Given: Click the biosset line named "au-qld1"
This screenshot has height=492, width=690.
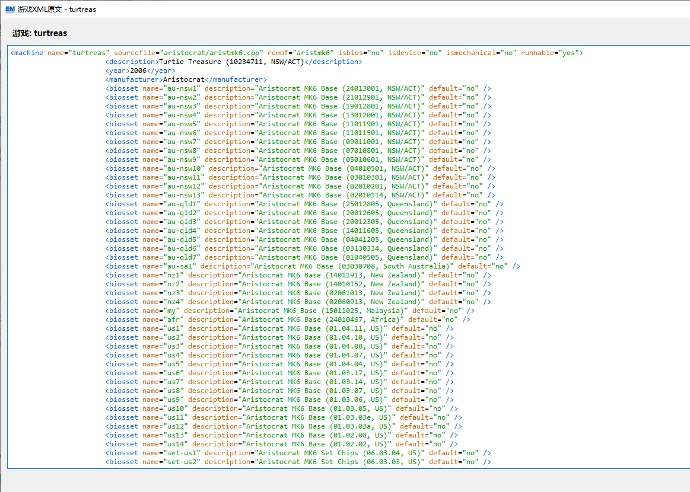Looking at the screenshot, I should click(x=304, y=204).
